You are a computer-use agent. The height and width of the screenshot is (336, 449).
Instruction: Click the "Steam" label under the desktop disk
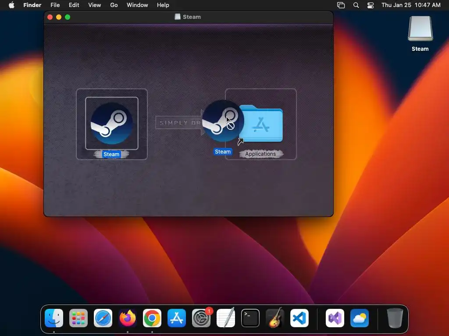pyautogui.click(x=420, y=49)
